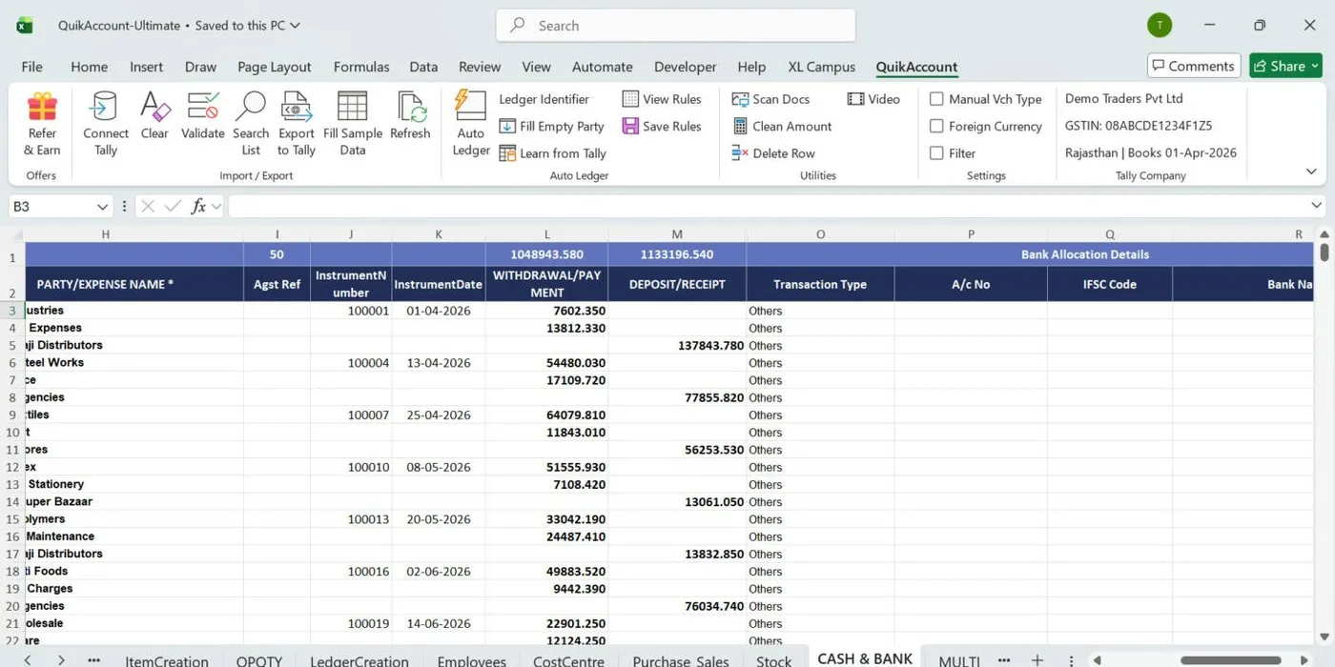The width and height of the screenshot is (1335, 667).
Task: Switch to the Formulas ribbon tab
Action: pos(361,67)
